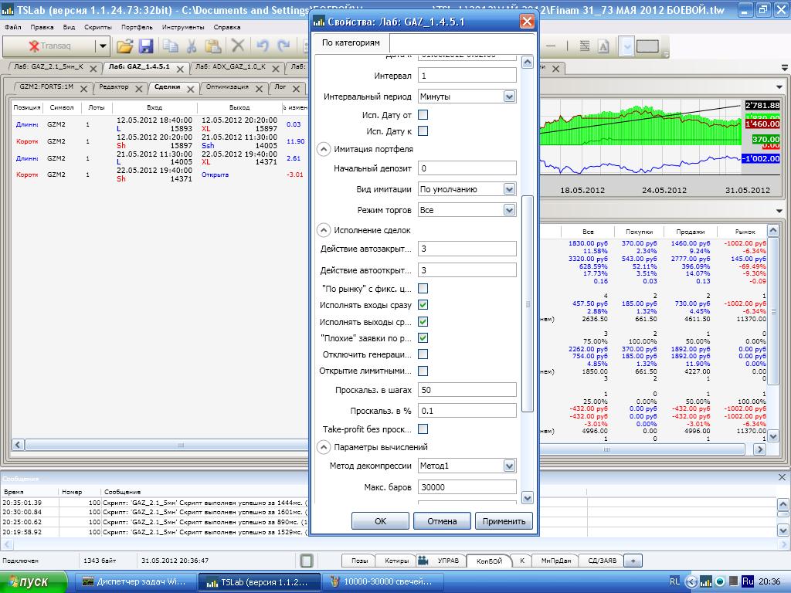Enable the "Исп. Дату от" checkbox
The width and height of the screenshot is (791, 593).
[423, 115]
